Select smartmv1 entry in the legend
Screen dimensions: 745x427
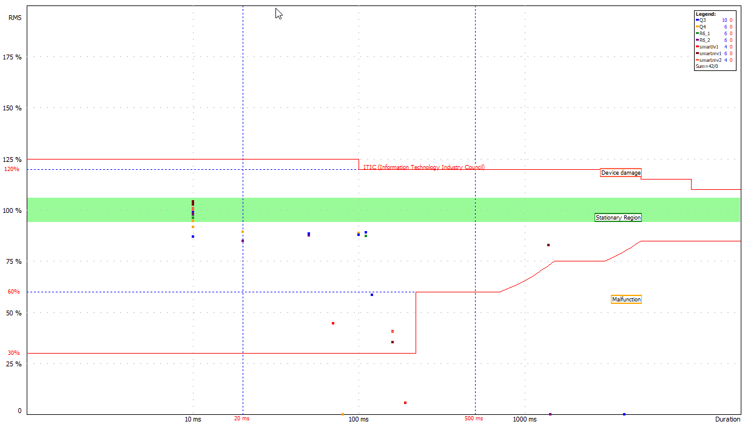[715, 53]
